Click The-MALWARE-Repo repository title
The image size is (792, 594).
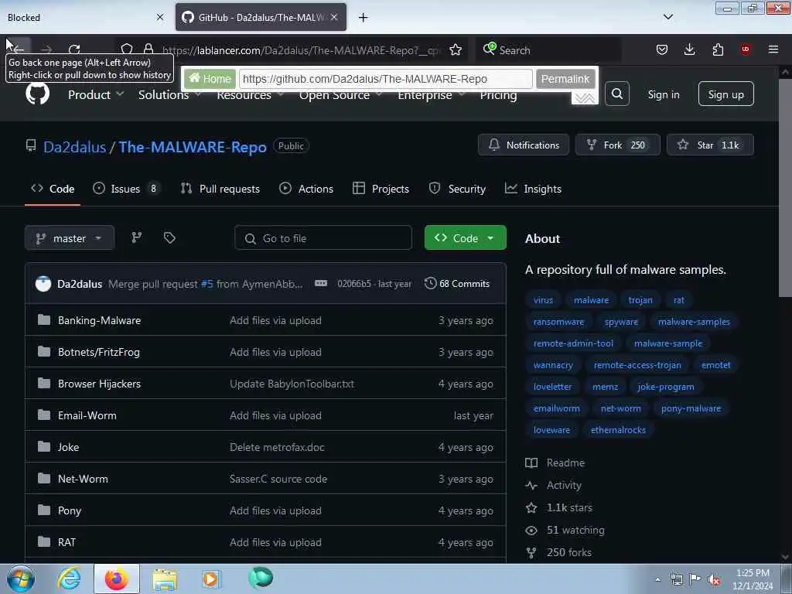coord(193,147)
